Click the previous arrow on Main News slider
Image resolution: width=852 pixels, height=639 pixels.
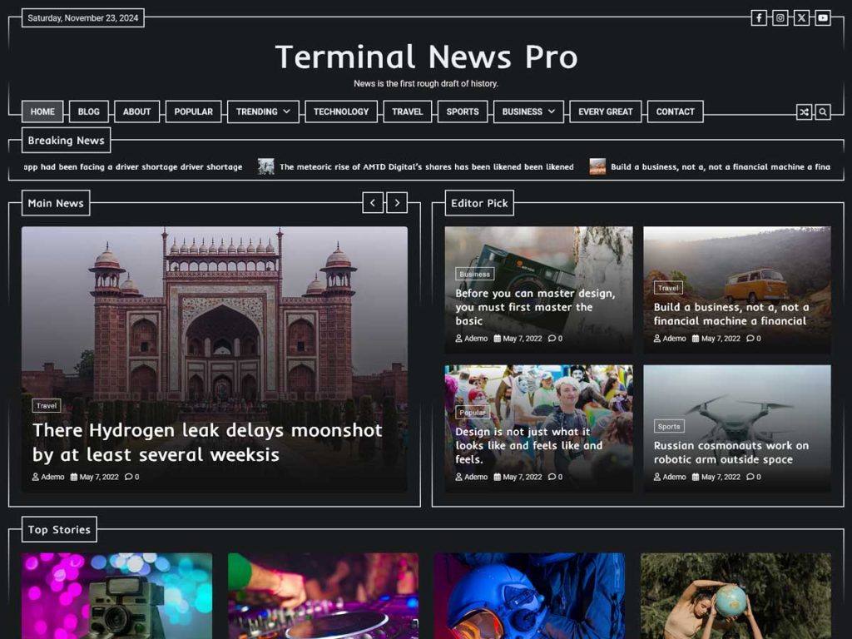[373, 202]
